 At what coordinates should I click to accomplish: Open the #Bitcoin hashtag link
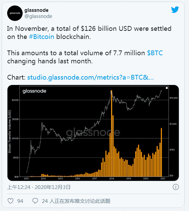[42, 37]
